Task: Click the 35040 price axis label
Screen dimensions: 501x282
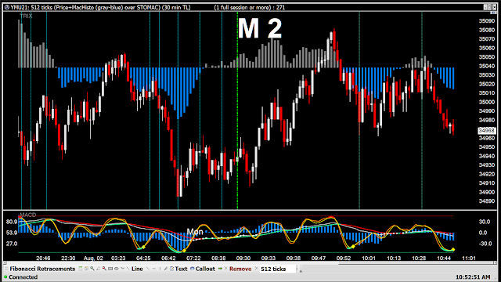Action: (x=487, y=66)
